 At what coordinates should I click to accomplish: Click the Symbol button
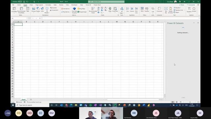click(194, 10)
